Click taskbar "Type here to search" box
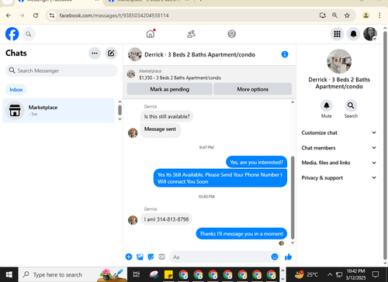Screen dimensions: 388x282 pos(72,274)
